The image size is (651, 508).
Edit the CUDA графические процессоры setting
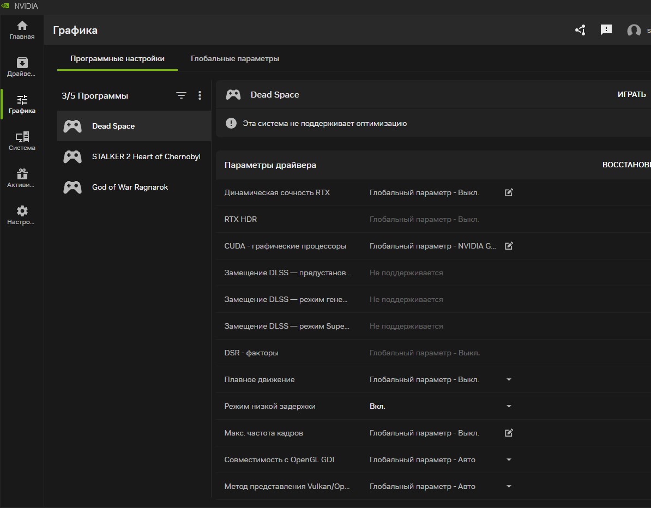click(x=509, y=246)
